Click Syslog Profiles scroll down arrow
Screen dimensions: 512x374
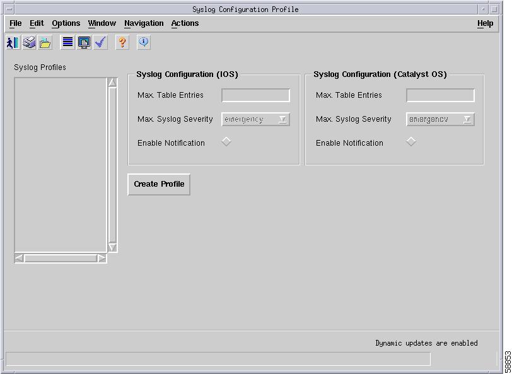112,247
